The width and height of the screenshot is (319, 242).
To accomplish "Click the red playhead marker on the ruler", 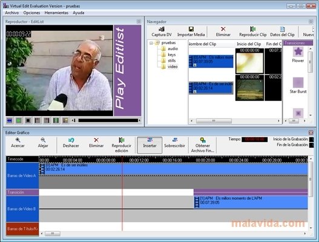I will (122, 159).
